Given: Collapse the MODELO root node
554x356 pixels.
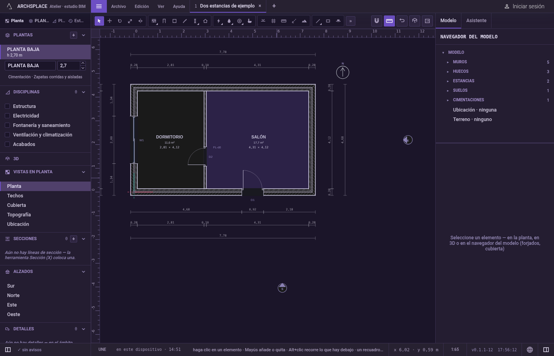Looking at the screenshot, I should click(443, 53).
